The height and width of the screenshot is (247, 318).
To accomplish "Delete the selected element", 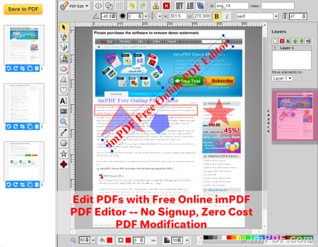I will tap(166, 6).
